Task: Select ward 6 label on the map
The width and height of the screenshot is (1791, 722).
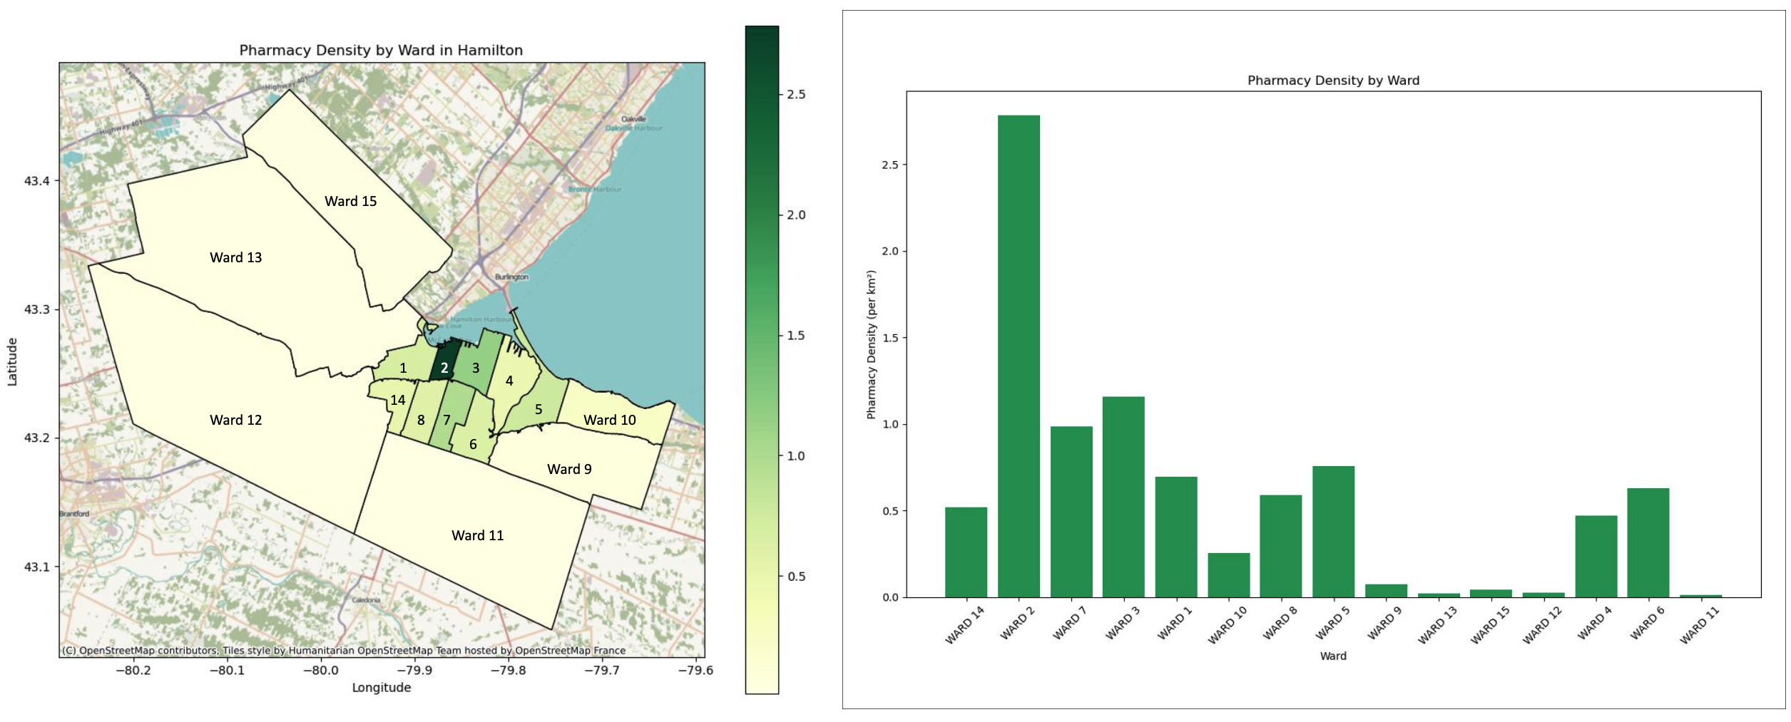Action: pyautogui.click(x=473, y=444)
